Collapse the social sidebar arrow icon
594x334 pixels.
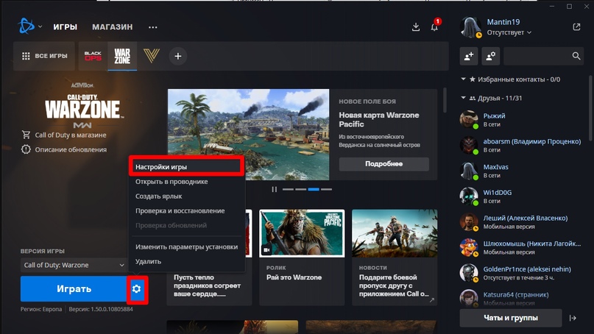[x=573, y=318]
